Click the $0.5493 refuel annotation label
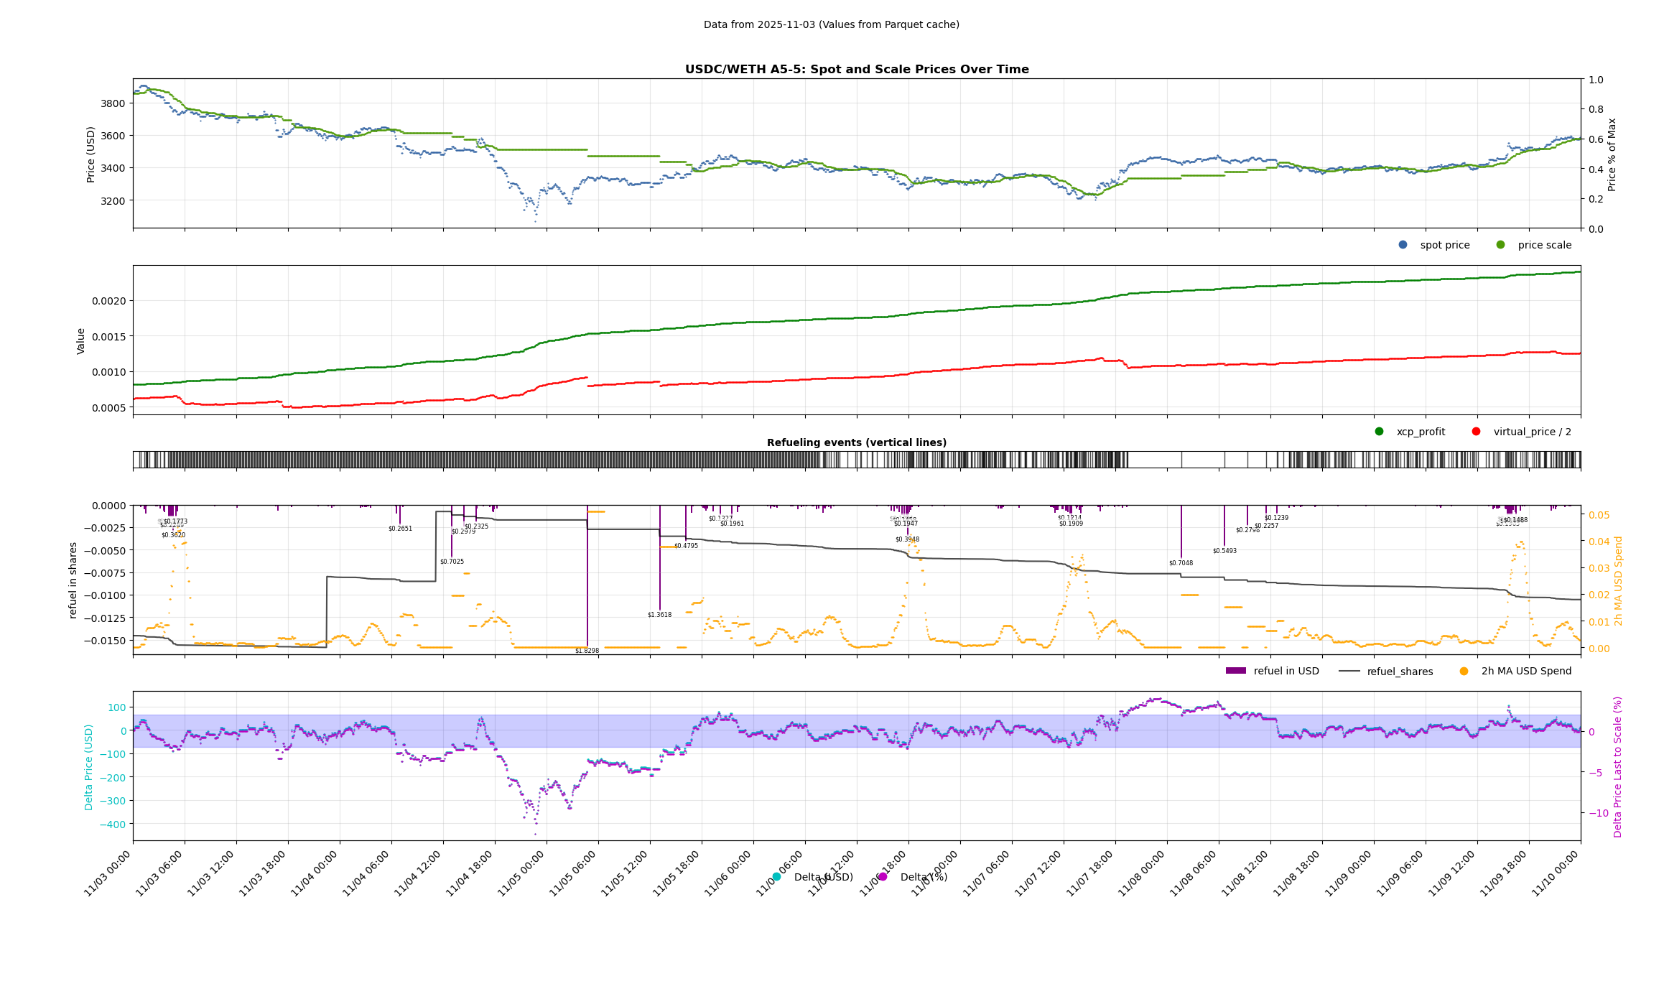Image resolution: width=1664 pixels, height=989 pixels. pyautogui.click(x=1224, y=551)
